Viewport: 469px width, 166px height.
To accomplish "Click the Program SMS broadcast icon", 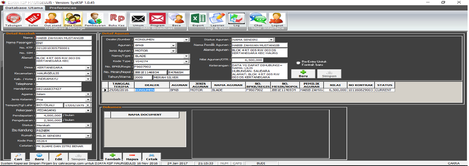I will tap(157, 19).
